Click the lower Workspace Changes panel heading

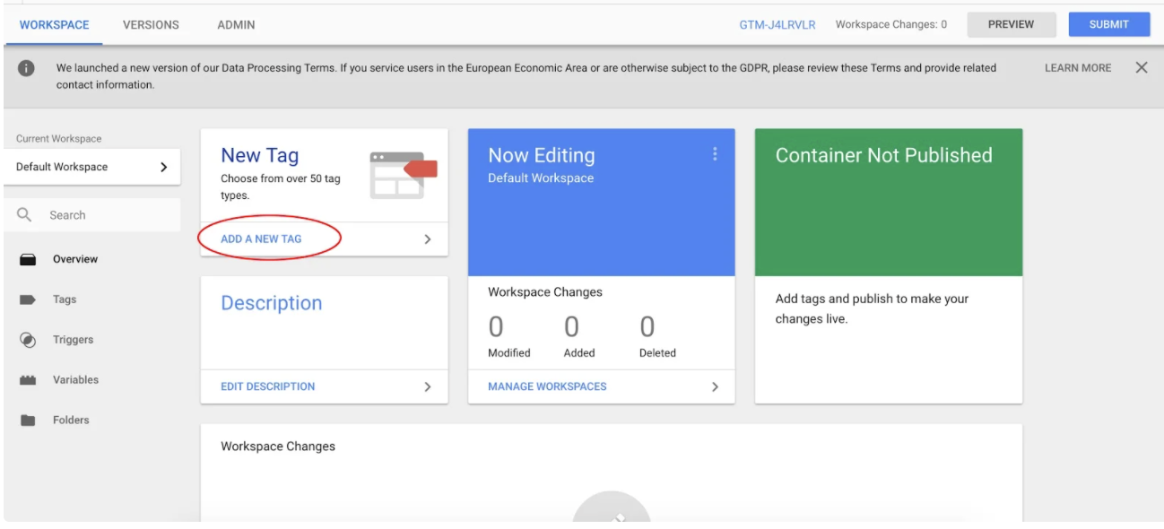(x=278, y=446)
